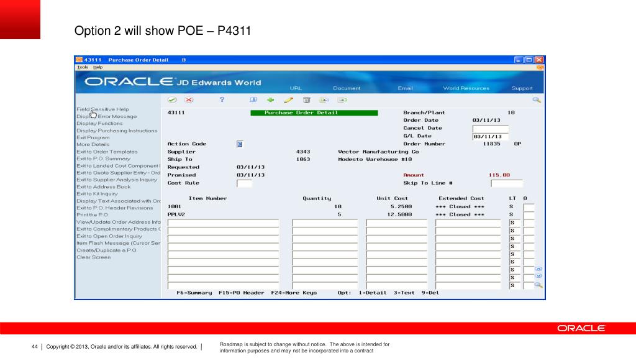Choose Create/Duplicate a P.O.

(x=107, y=250)
